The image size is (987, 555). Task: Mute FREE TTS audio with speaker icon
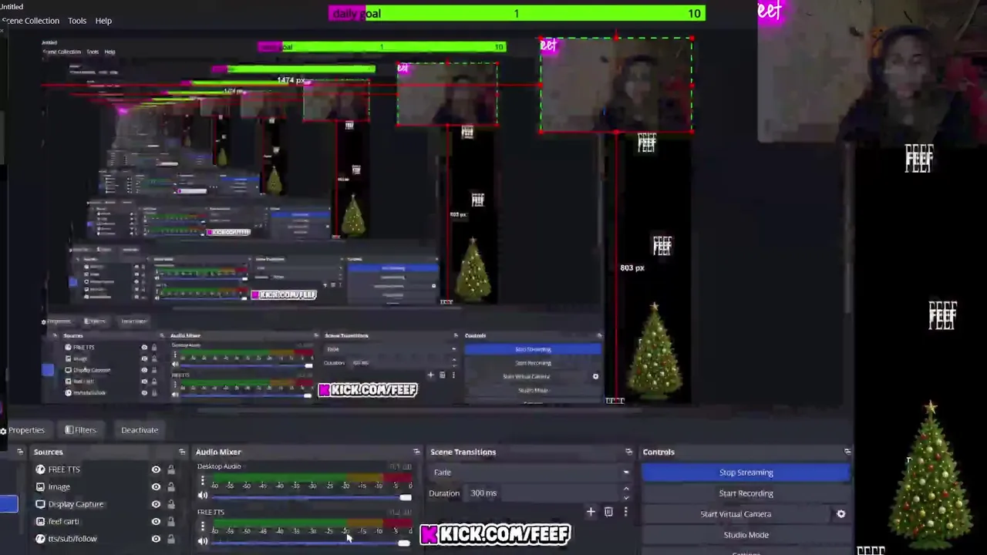pos(203,541)
